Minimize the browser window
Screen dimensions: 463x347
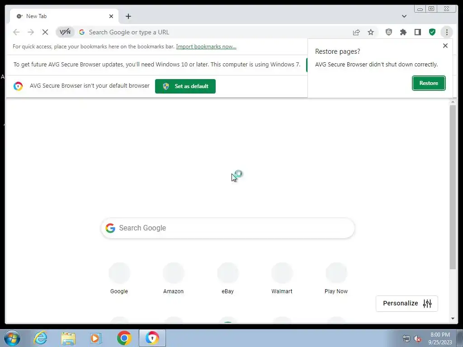(x=420, y=9)
